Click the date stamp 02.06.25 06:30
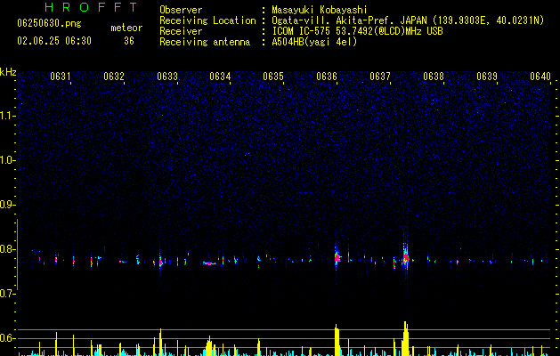This screenshot has width=560, height=356. (x=54, y=41)
